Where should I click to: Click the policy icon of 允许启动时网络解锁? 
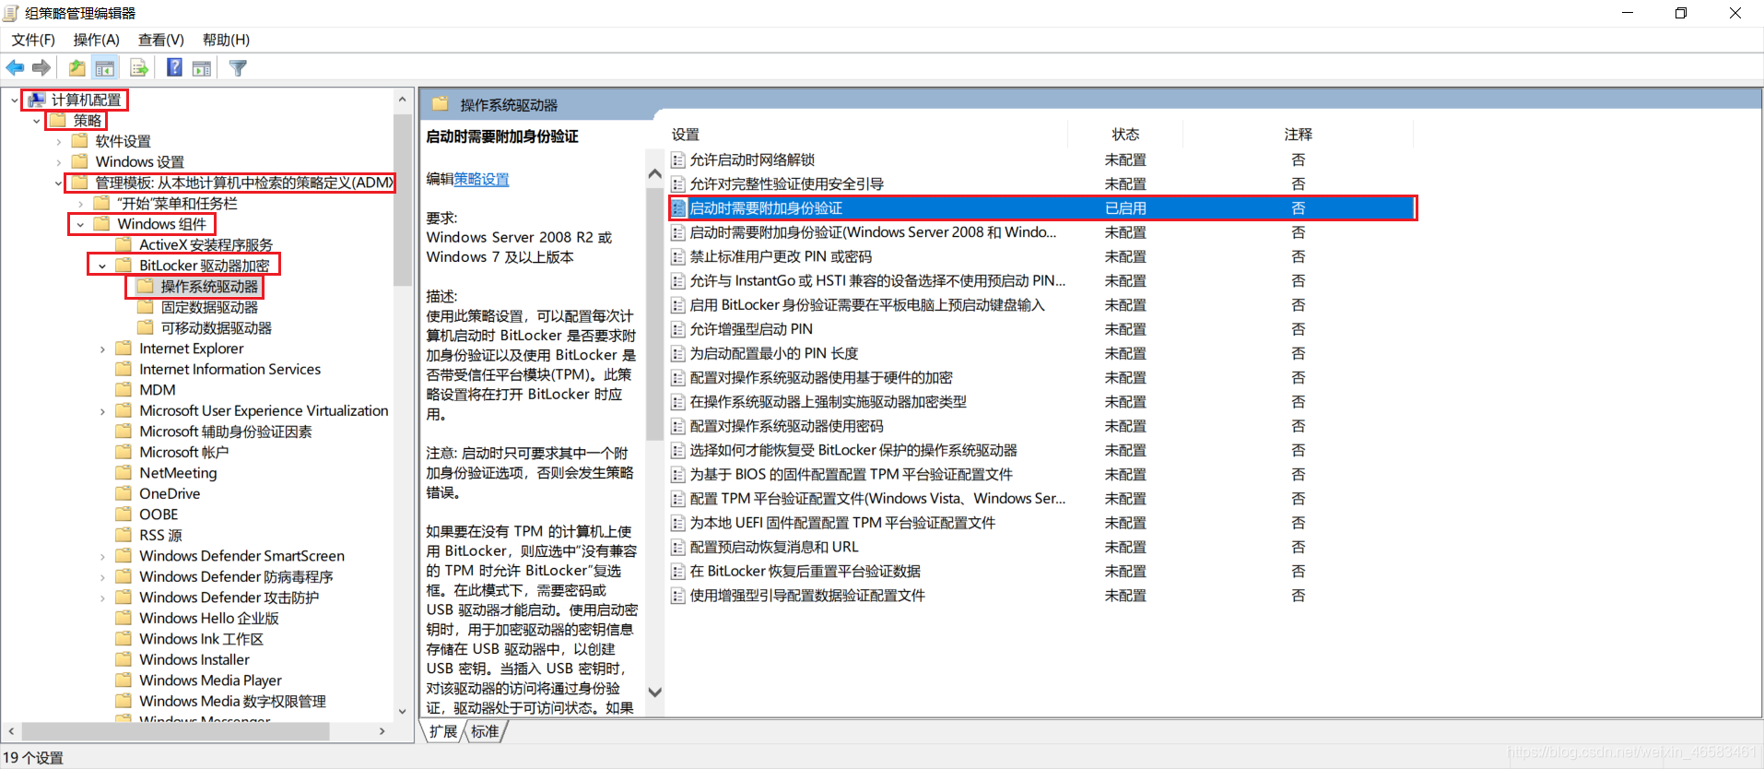pos(678,160)
